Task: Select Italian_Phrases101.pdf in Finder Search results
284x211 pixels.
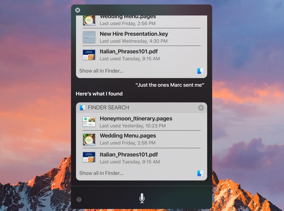Action: pos(128,155)
